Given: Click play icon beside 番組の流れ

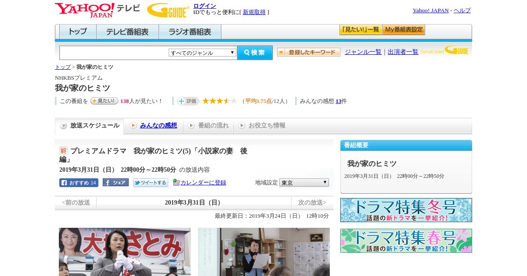Looking at the screenshot, I should click(191, 126).
